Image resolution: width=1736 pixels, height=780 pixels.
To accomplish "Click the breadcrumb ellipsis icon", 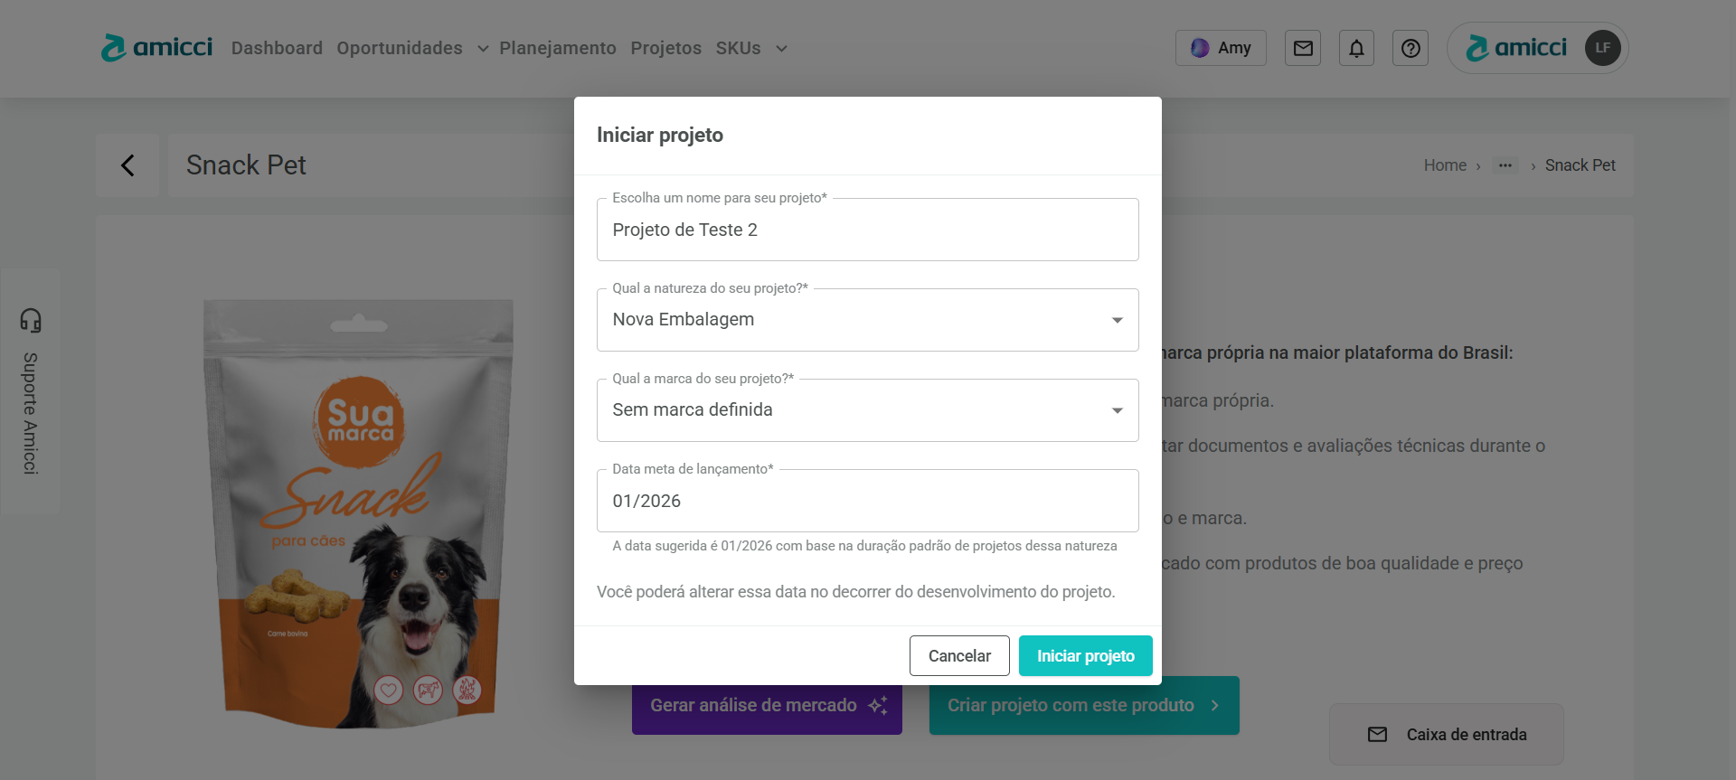I will click(1505, 165).
